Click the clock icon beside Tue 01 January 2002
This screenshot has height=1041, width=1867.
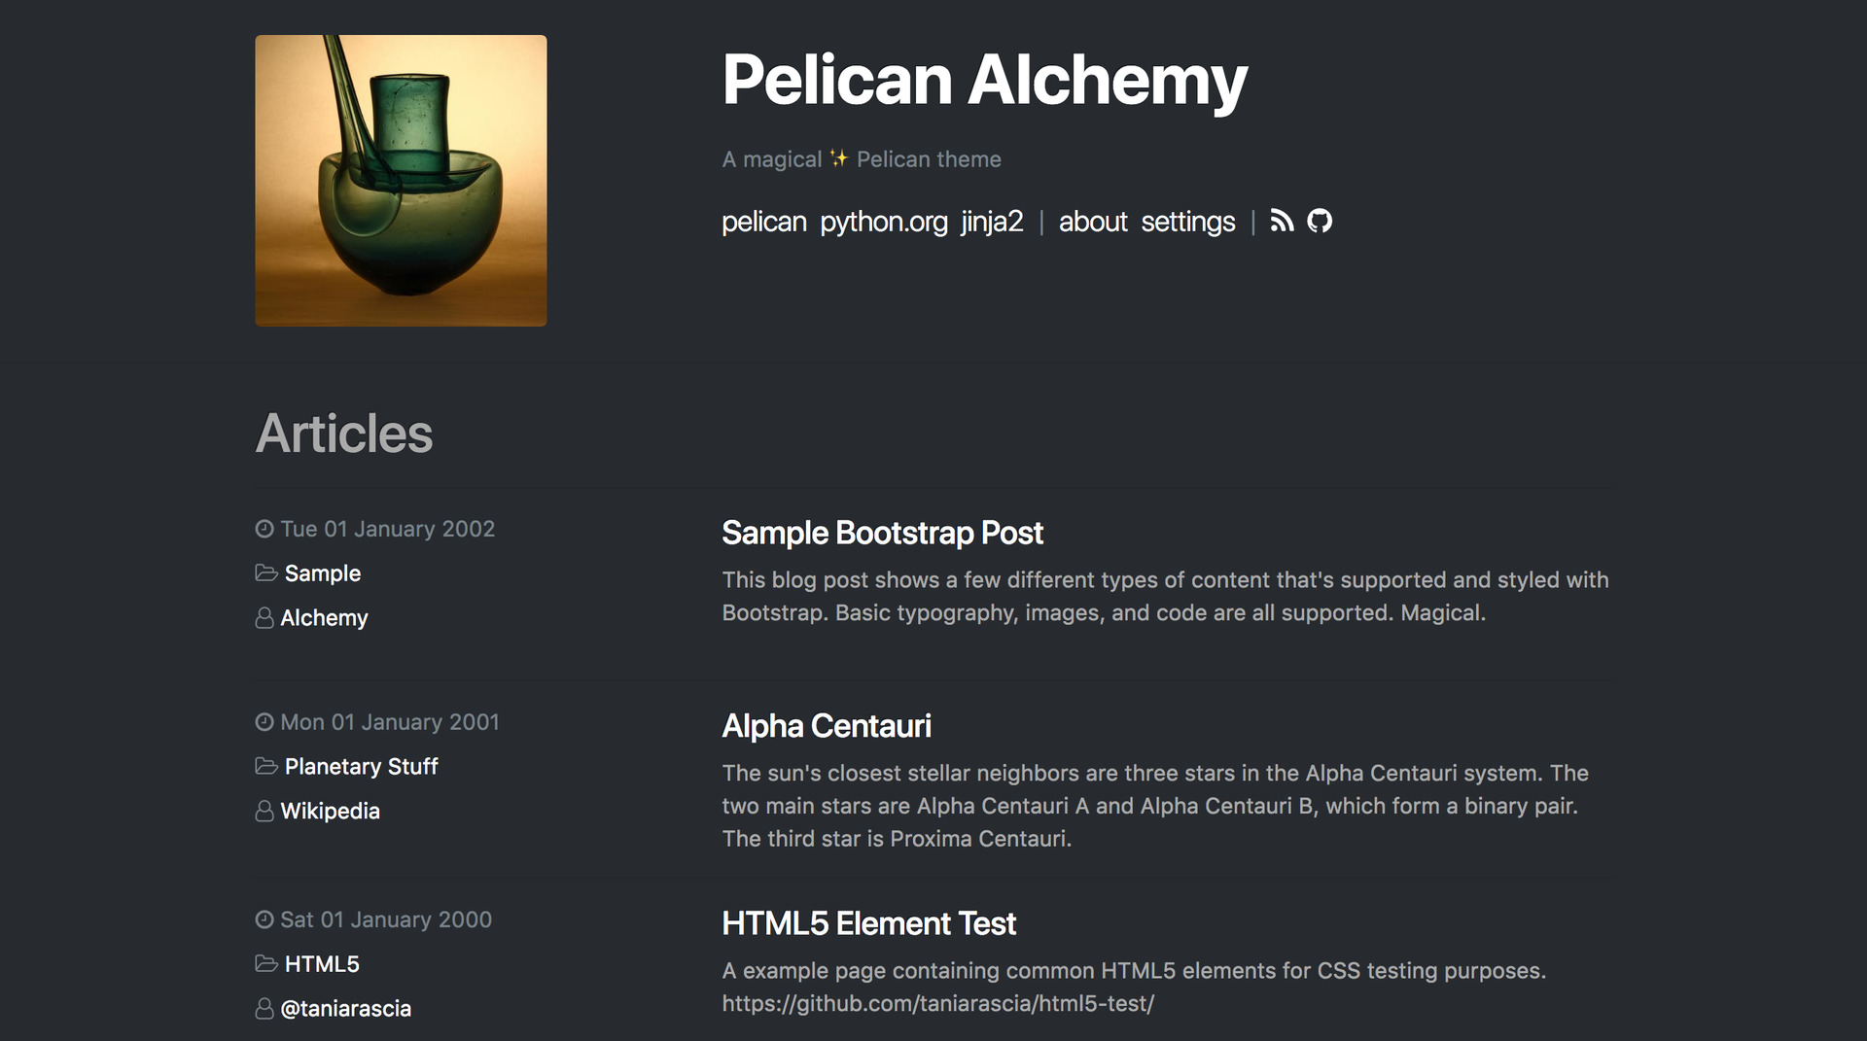[x=264, y=529]
